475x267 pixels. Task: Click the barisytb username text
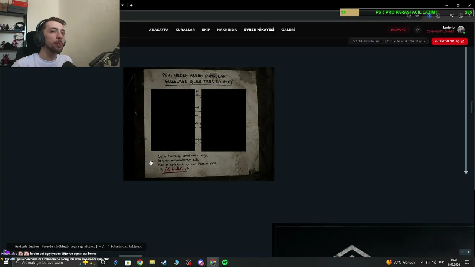click(x=449, y=27)
